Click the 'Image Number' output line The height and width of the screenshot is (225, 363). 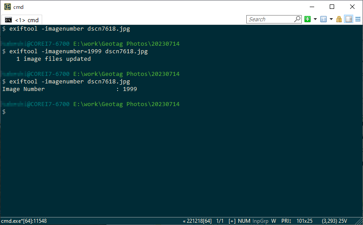pyautogui.click(x=70, y=89)
